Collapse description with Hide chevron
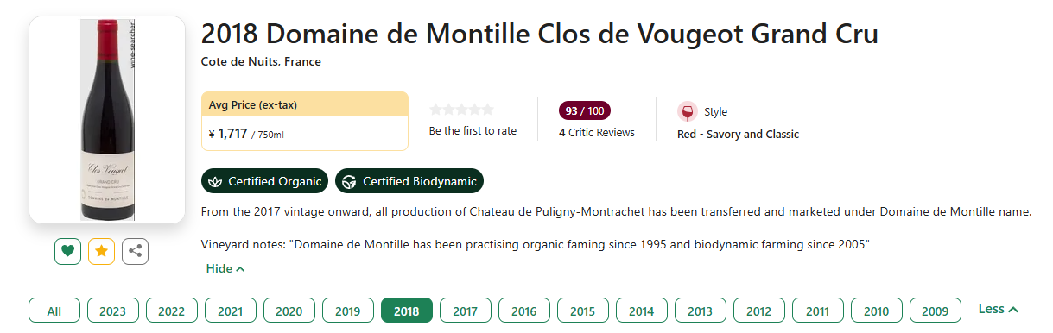The width and height of the screenshot is (1053, 333). click(x=225, y=268)
